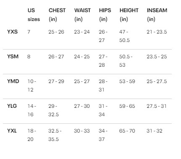Click the US sizes column header
The image size is (181, 159).
34,15
